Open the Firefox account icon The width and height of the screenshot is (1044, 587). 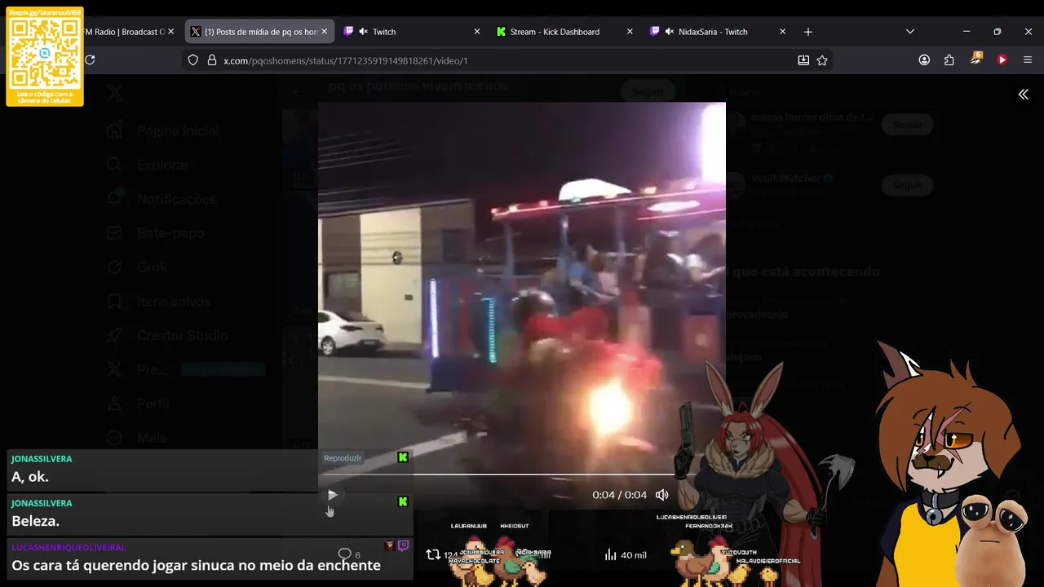click(924, 60)
